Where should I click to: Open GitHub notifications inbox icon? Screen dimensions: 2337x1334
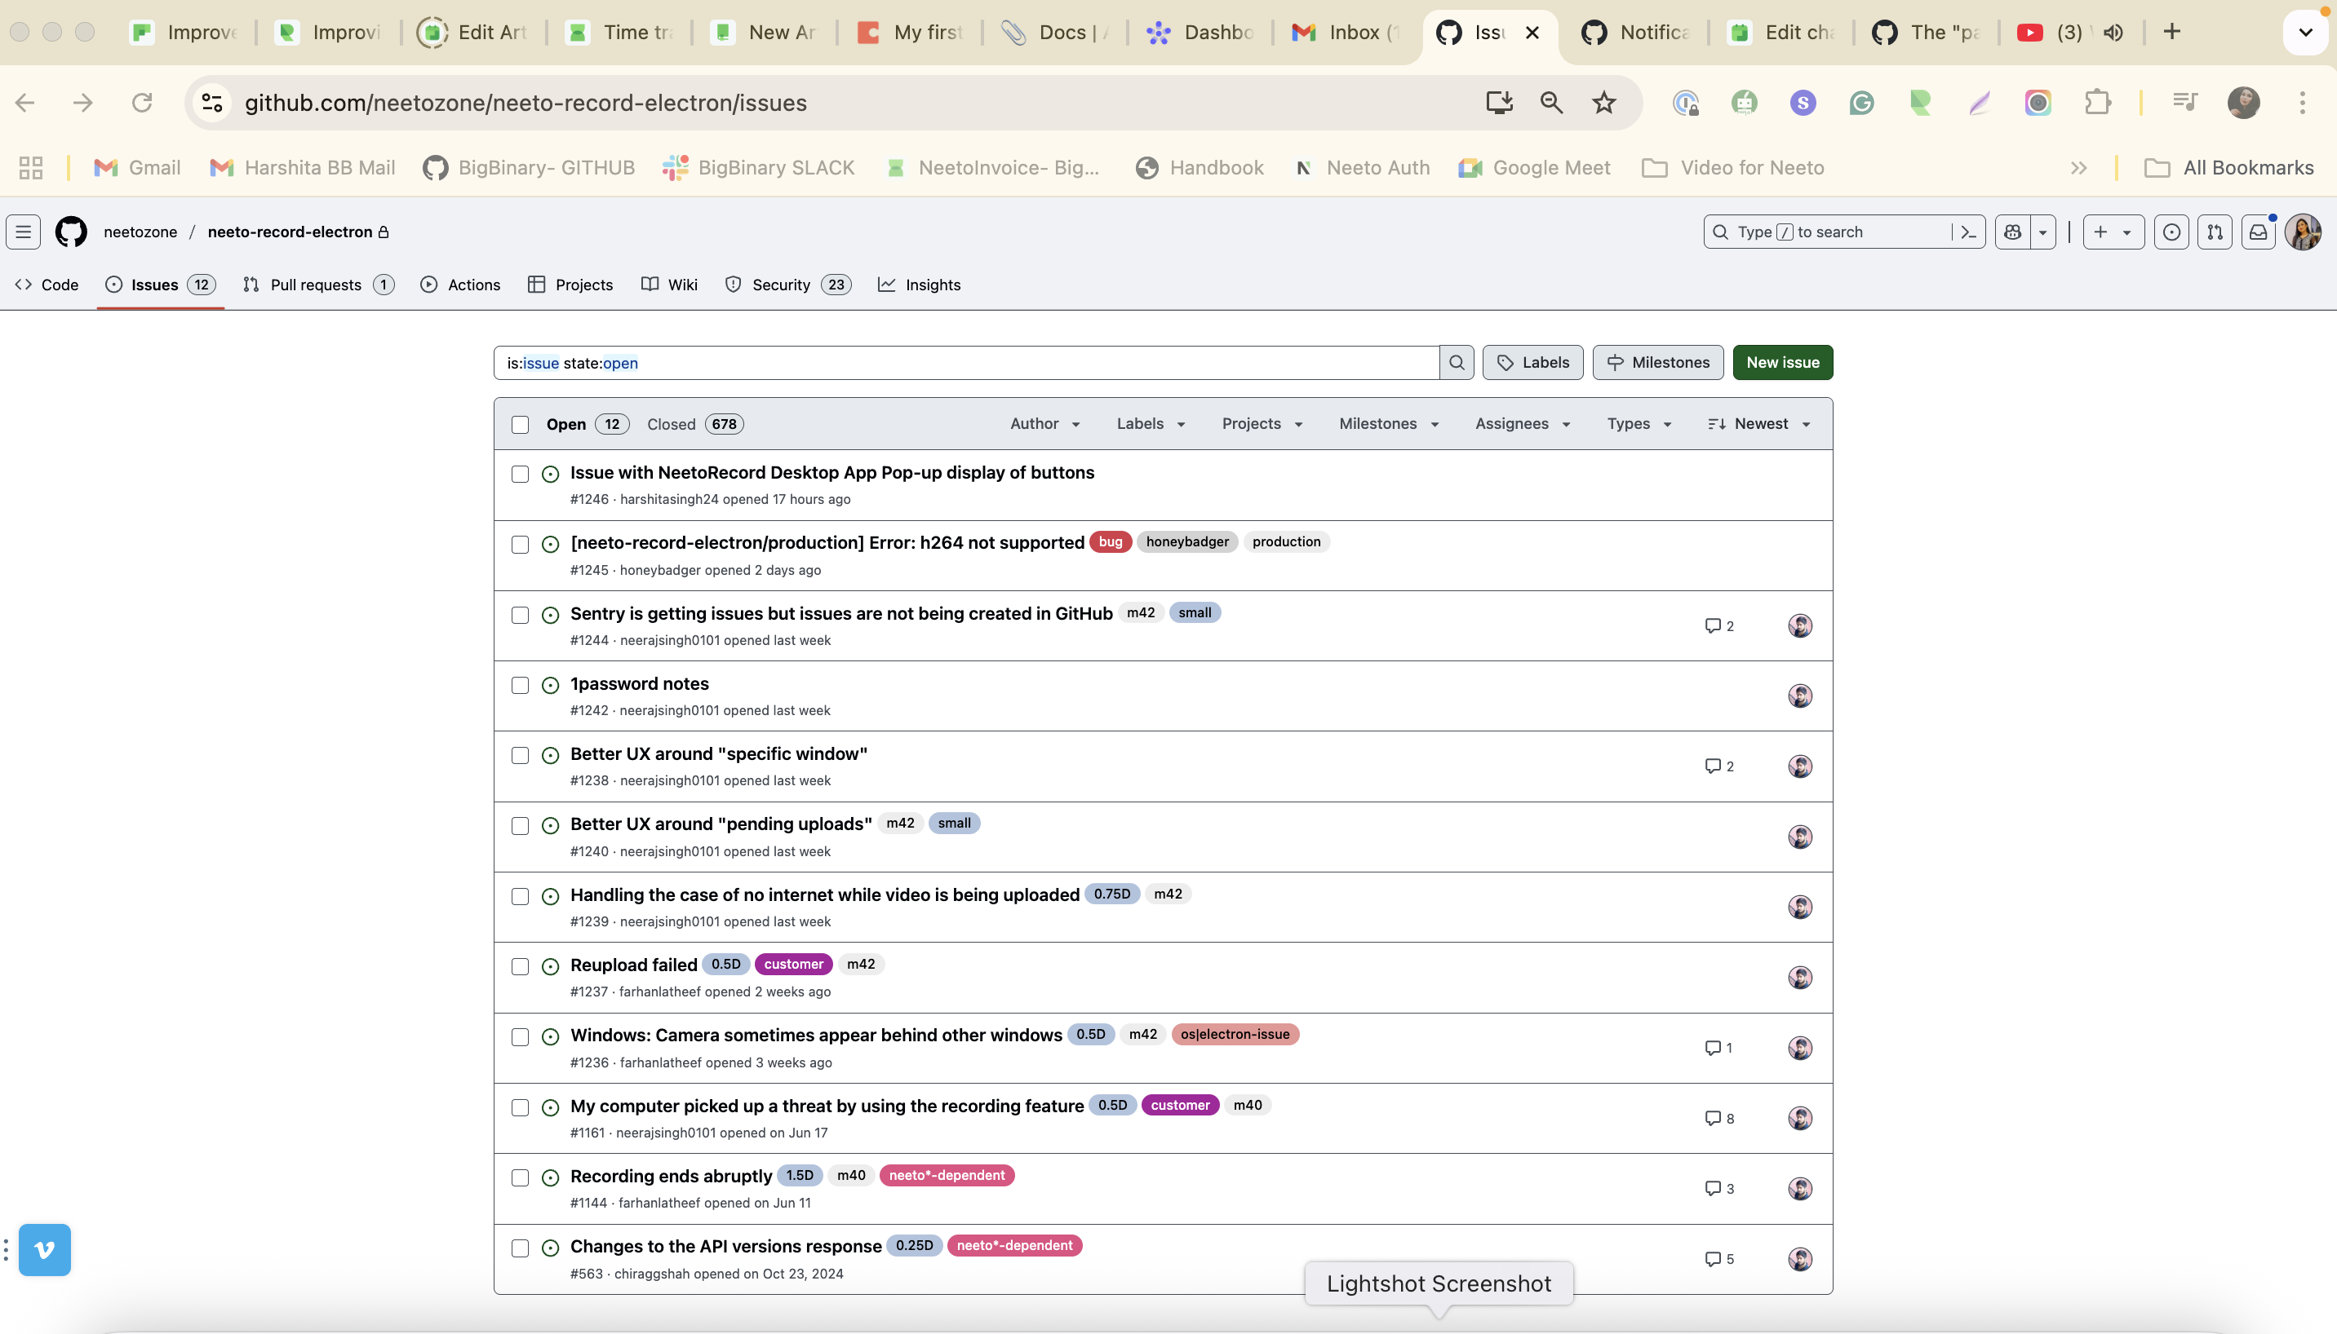[2258, 232]
